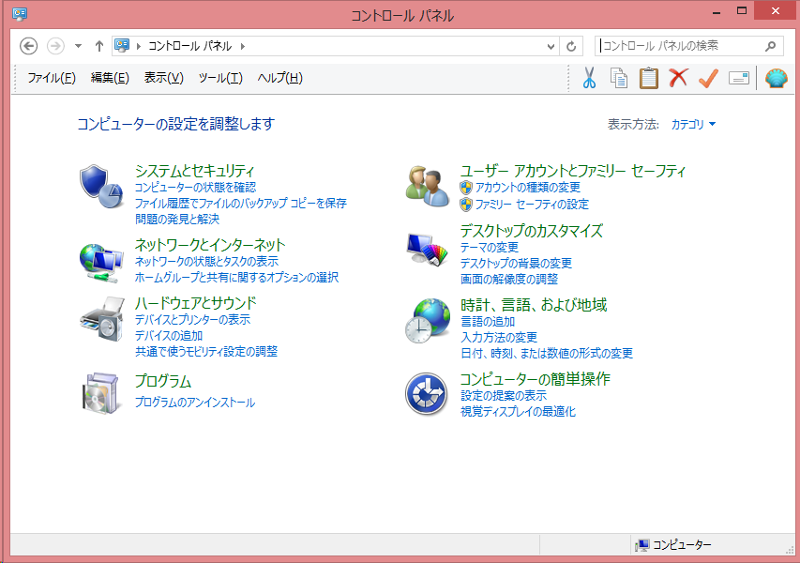Open コンピューターの簡単操作 category

[536, 379]
